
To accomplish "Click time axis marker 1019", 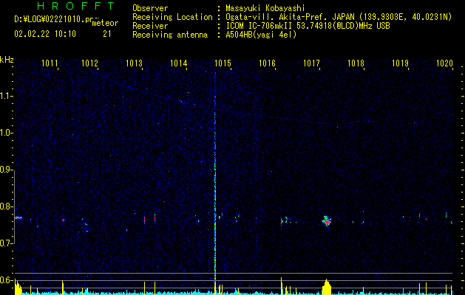I will [x=400, y=63].
